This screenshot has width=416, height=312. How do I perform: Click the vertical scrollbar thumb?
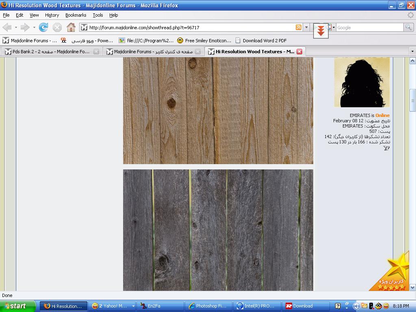tap(413, 100)
